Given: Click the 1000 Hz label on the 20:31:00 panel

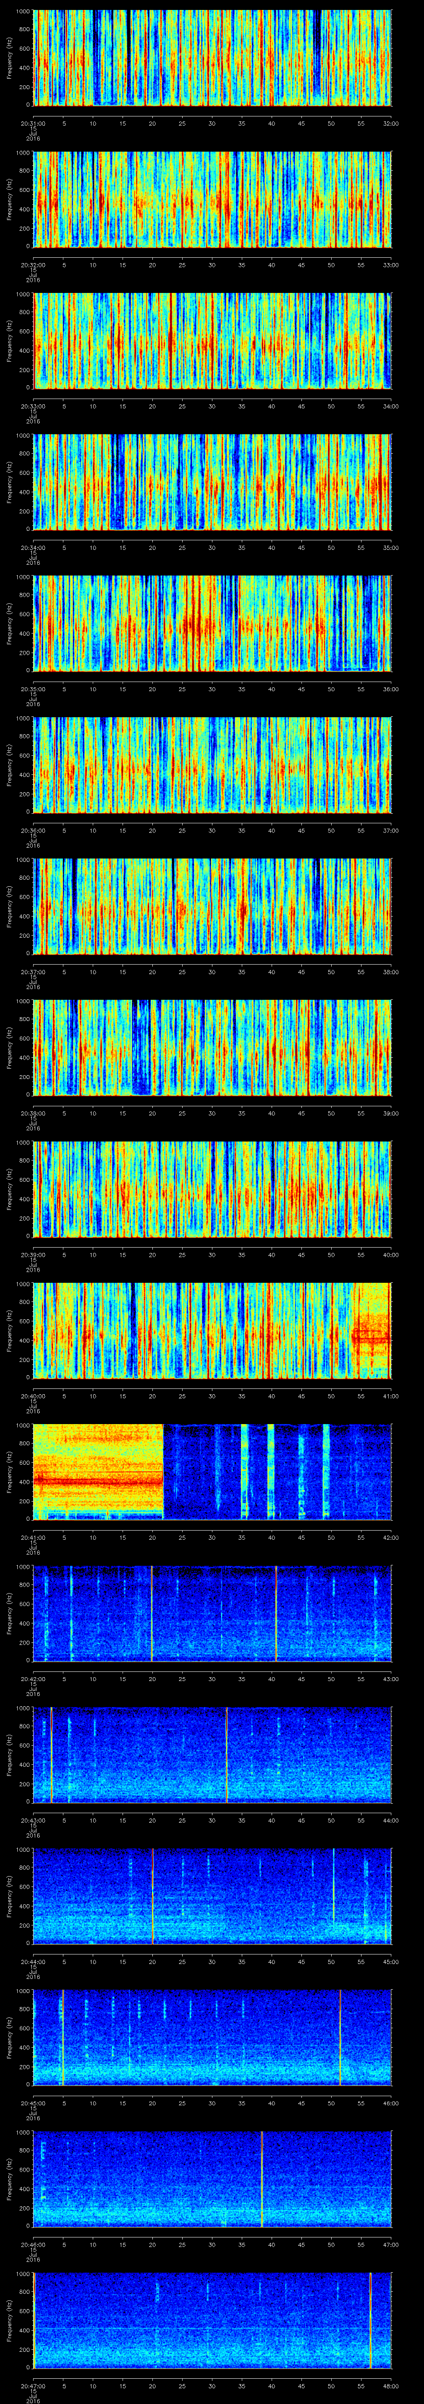Looking at the screenshot, I should click(22, 11).
